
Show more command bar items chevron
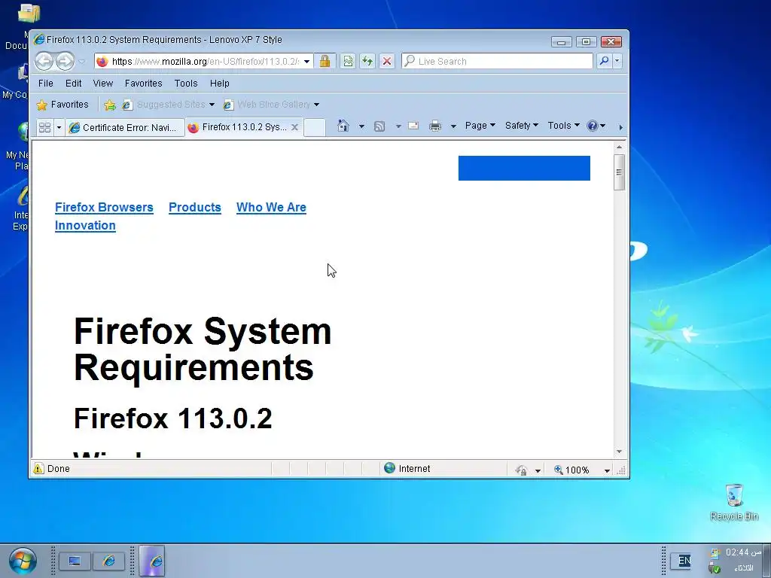point(620,127)
